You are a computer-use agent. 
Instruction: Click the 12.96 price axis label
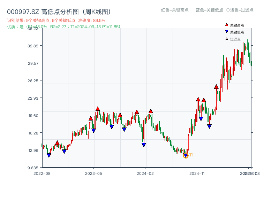tap(33, 150)
